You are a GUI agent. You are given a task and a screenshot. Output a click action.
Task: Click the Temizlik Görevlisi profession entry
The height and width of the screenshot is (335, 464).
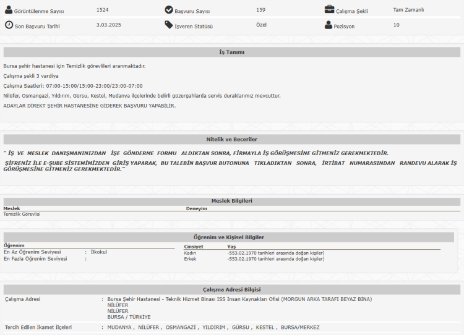pyautogui.click(x=22, y=214)
